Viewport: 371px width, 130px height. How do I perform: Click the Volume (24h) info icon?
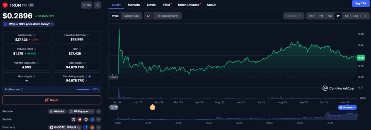[x=35, y=49]
